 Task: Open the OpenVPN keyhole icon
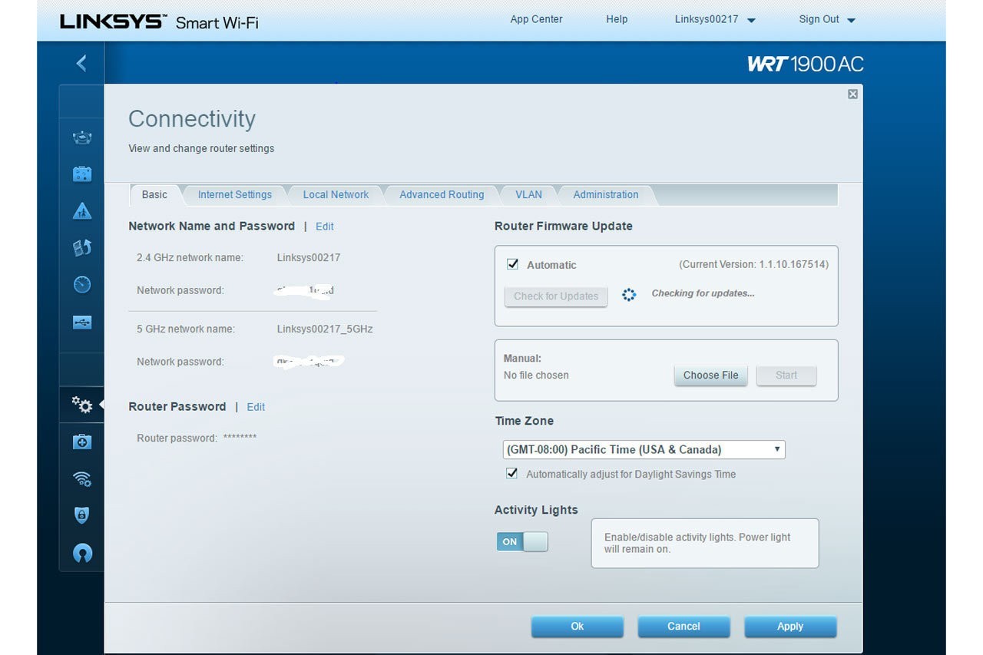[x=82, y=553]
